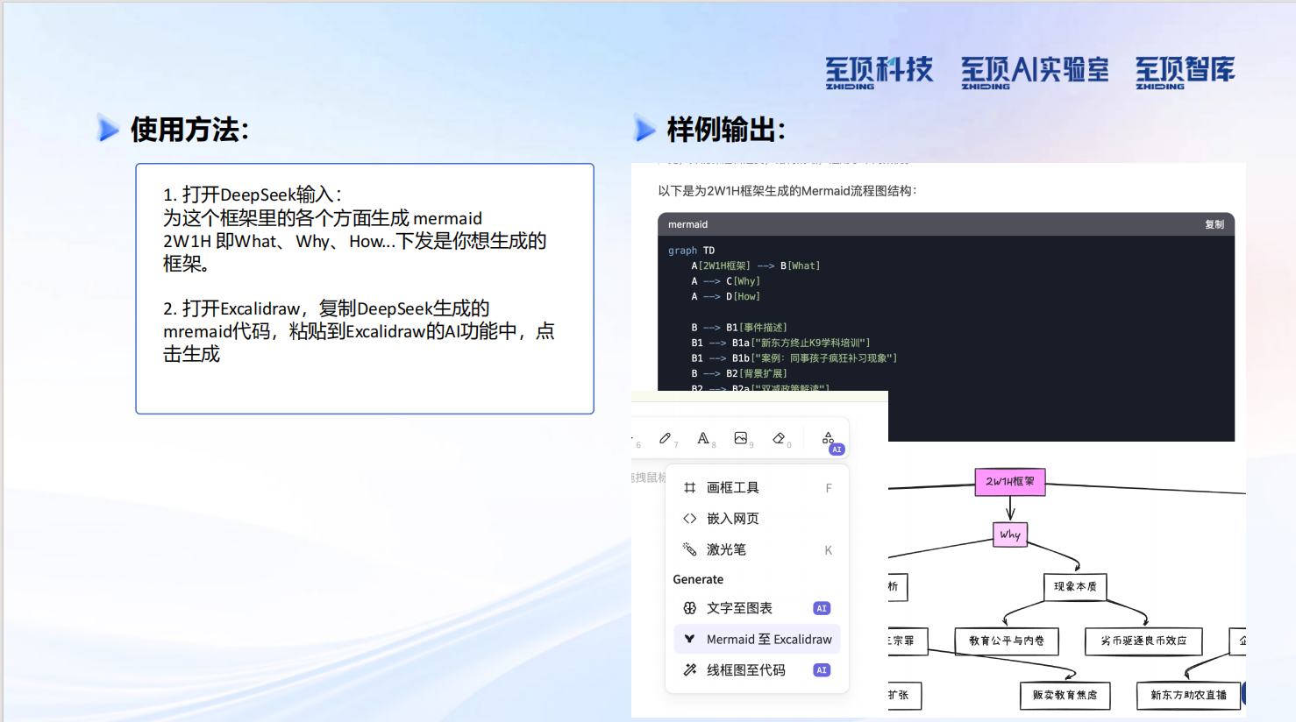Click the 至顶AI实验室 logo

pyautogui.click(x=1035, y=72)
